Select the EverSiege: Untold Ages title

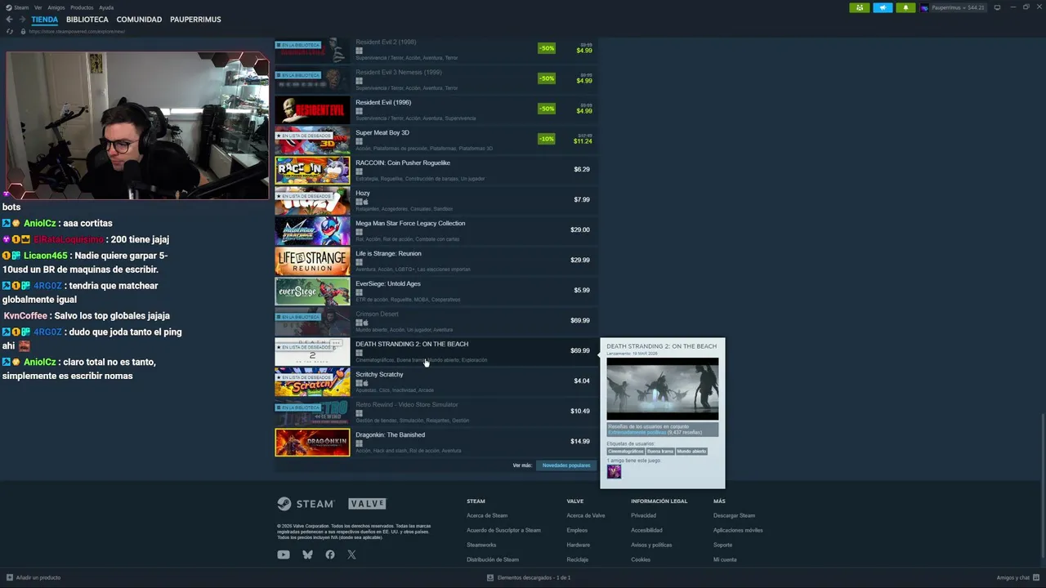(x=388, y=283)
